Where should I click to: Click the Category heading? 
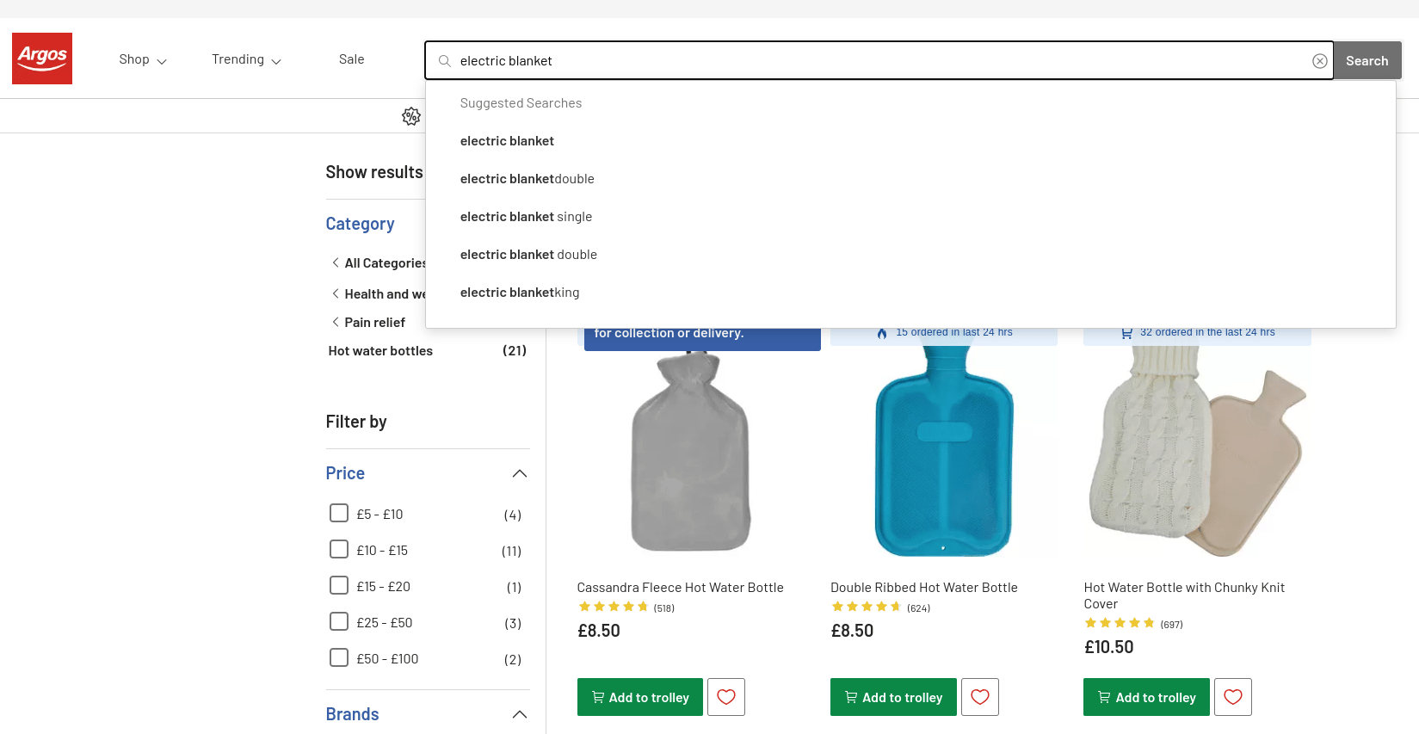tap(360, 224)
